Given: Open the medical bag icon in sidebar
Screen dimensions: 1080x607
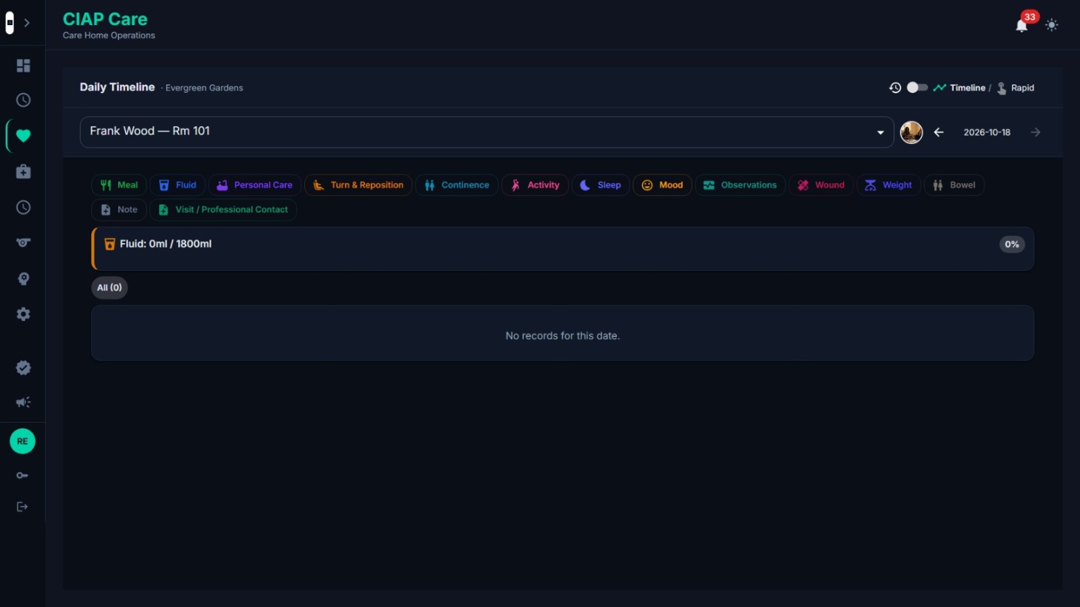Looking at the screenshot, I should (23, 171).
